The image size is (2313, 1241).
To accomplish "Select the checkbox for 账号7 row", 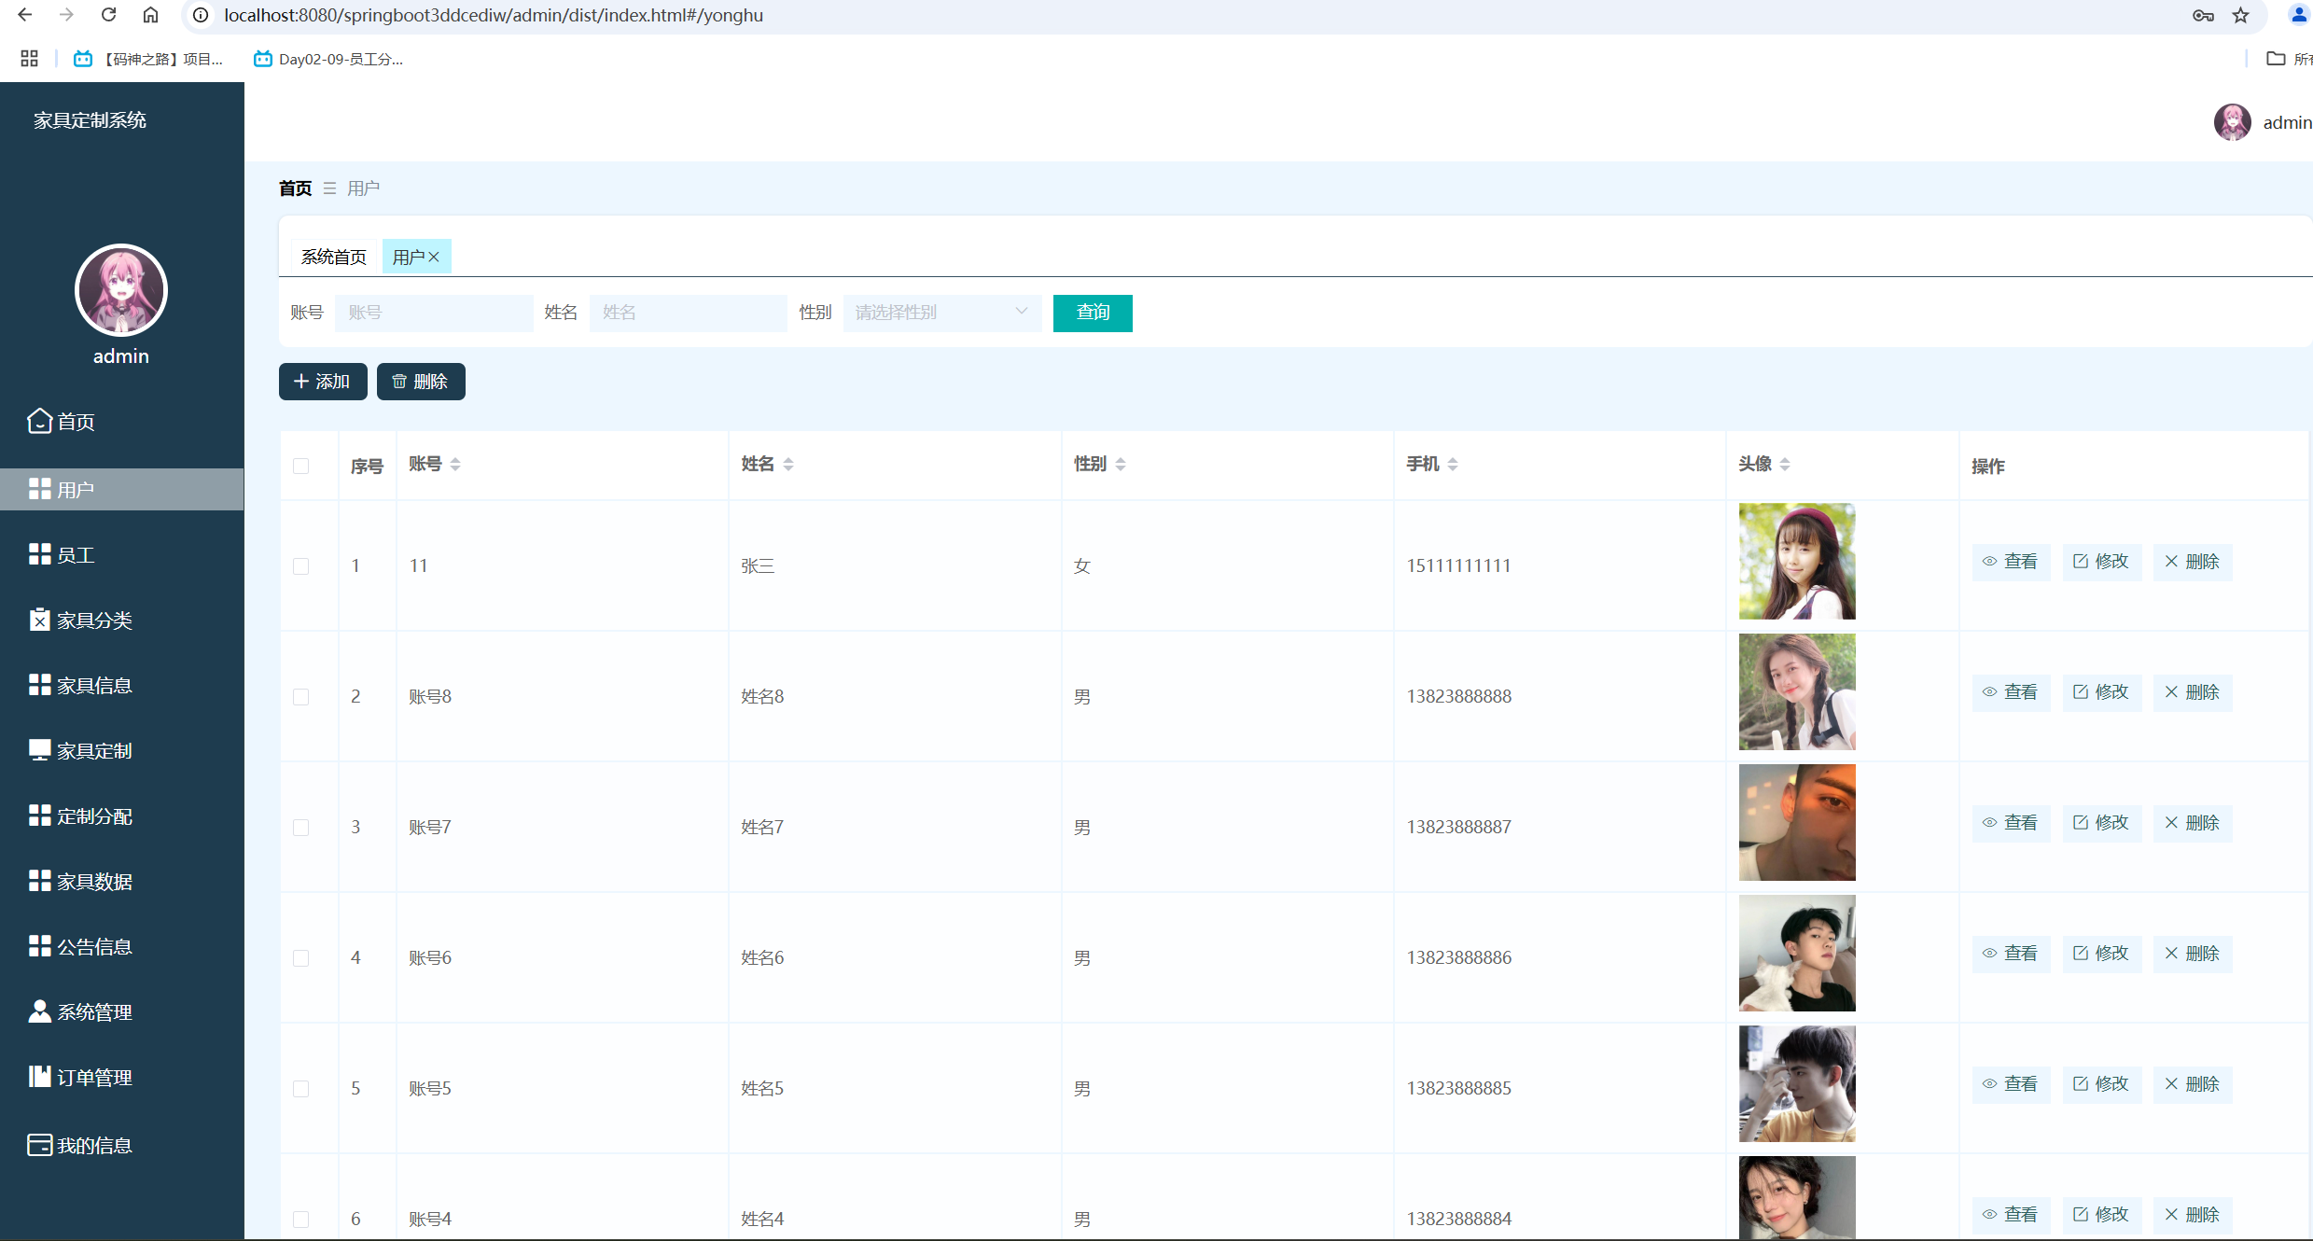I will click(x=300, y=828).
